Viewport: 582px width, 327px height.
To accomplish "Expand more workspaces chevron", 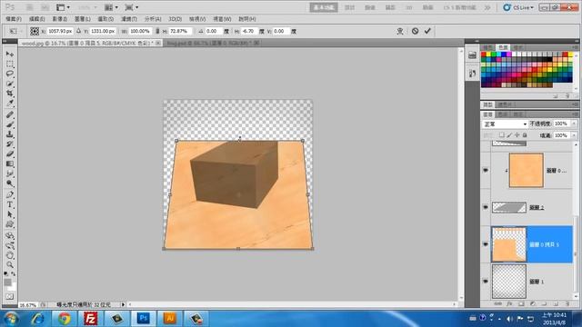I will point(487,7).
